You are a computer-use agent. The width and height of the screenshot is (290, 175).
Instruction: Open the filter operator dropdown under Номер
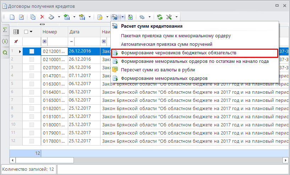(45, 42)
